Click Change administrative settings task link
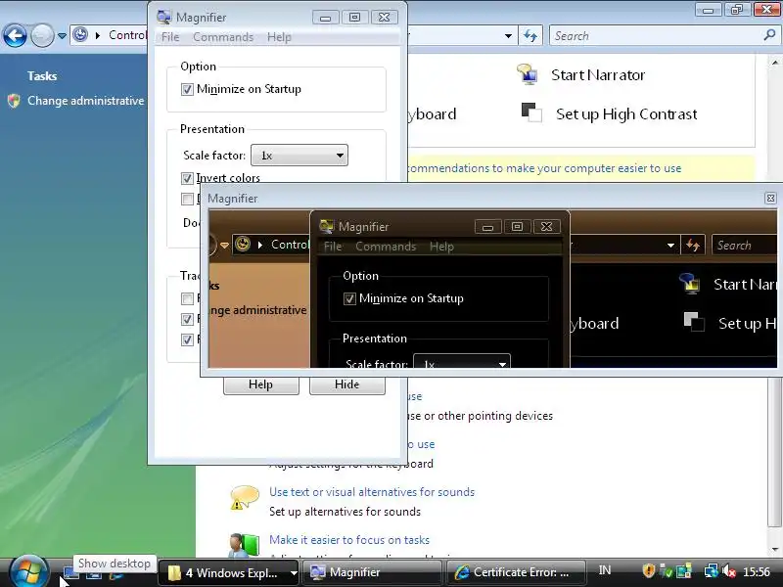 coord(85,101)
